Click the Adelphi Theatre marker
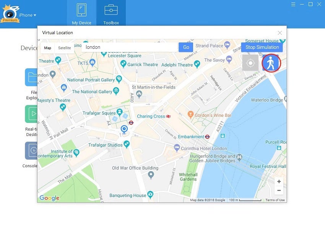Viewport: 325px width, 226px height. 197,64
